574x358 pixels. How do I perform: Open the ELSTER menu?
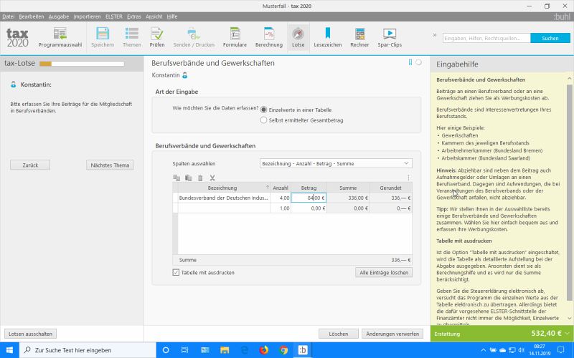(x=114, y=16)
